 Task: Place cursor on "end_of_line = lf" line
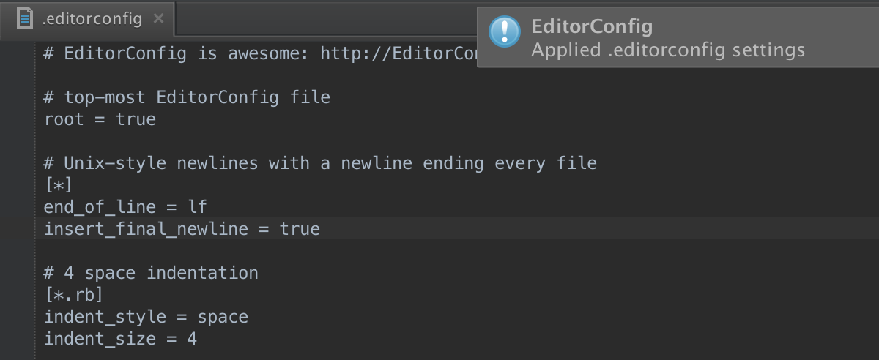click(x=125, y=207)
